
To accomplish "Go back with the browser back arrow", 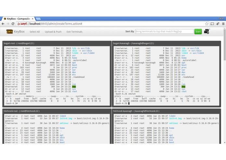I will pyautogui.click(x=3, y=24).
